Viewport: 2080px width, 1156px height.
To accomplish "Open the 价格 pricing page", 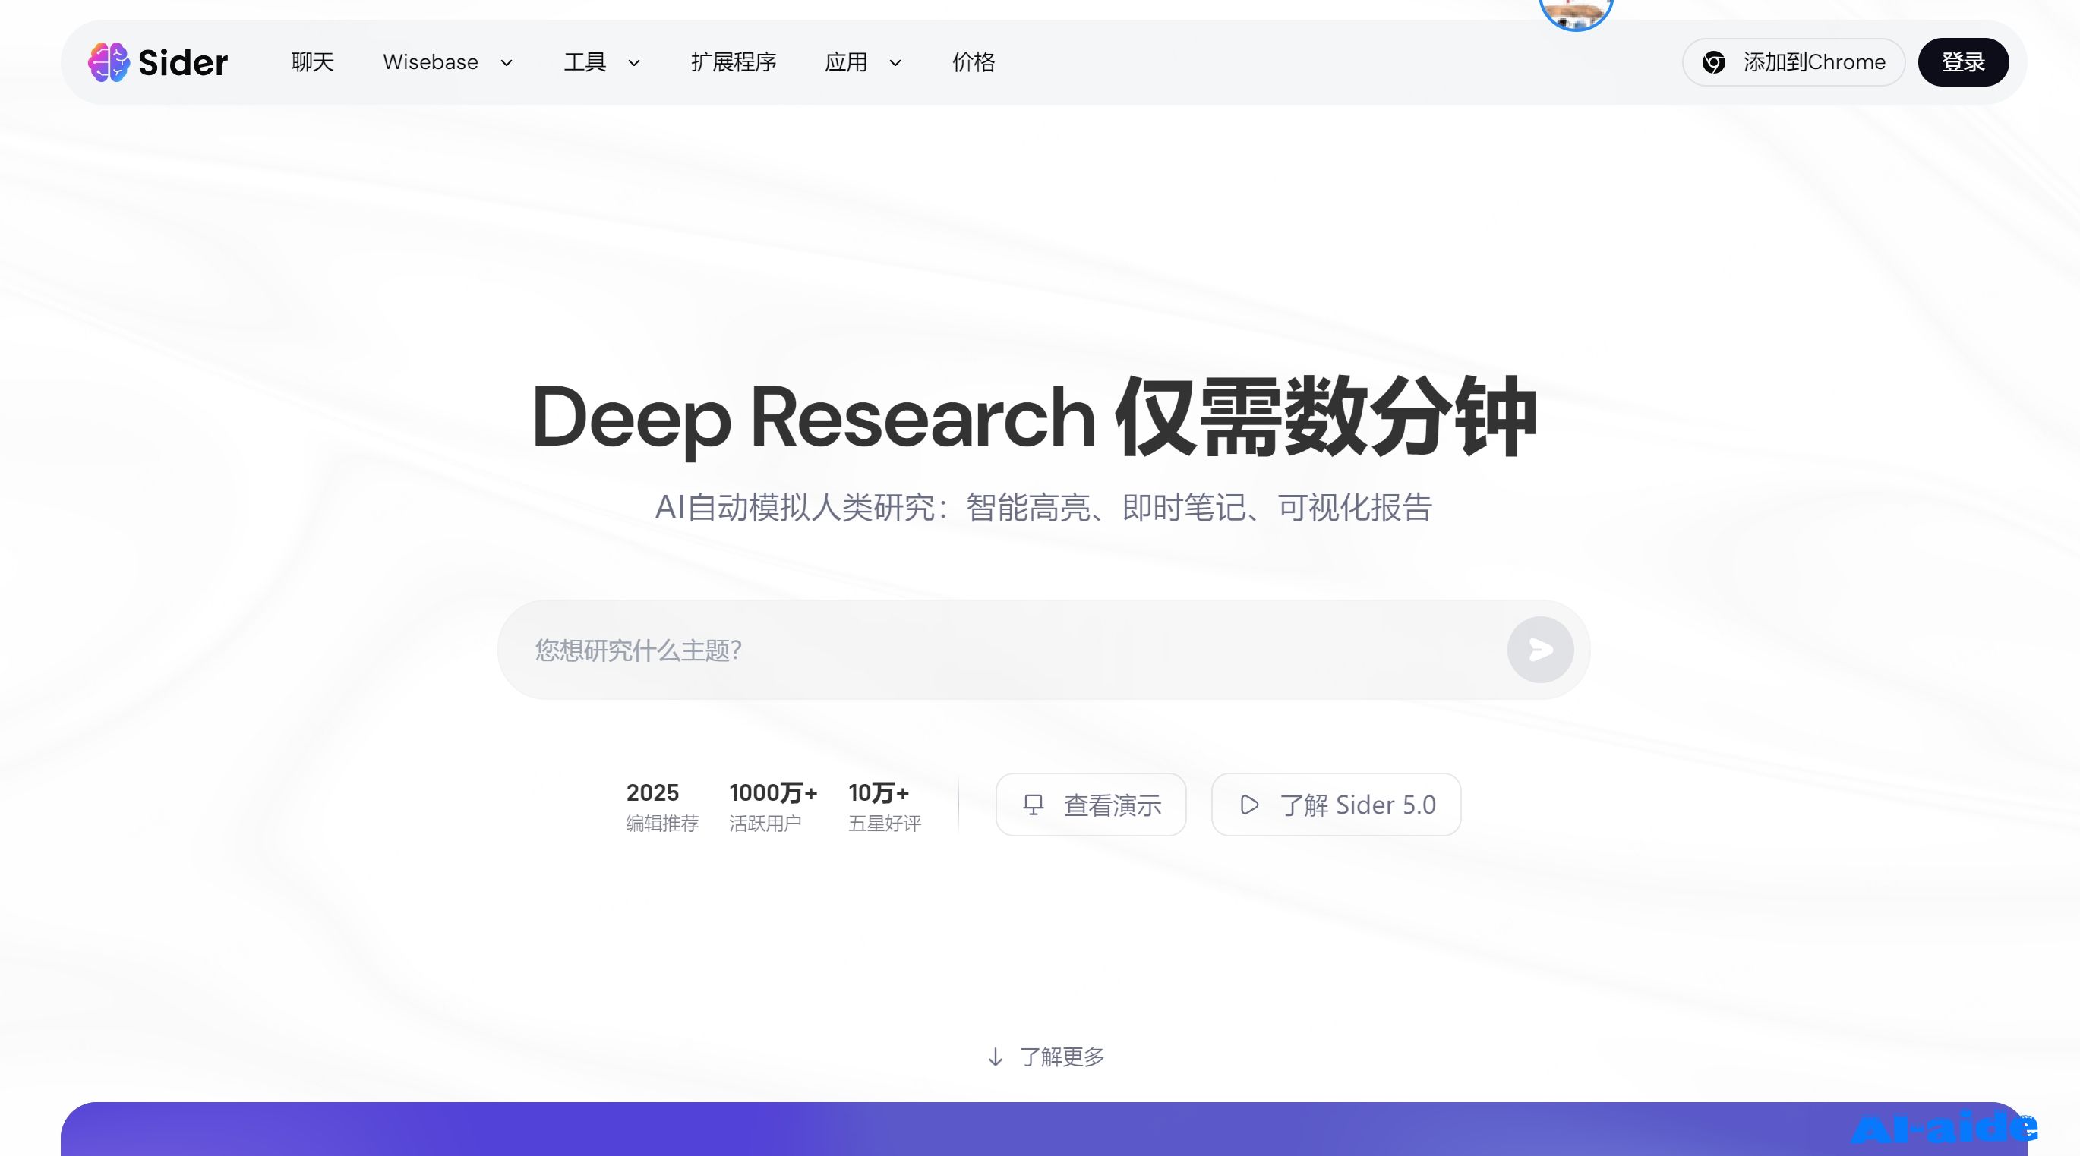I will [x=974, y=62].
